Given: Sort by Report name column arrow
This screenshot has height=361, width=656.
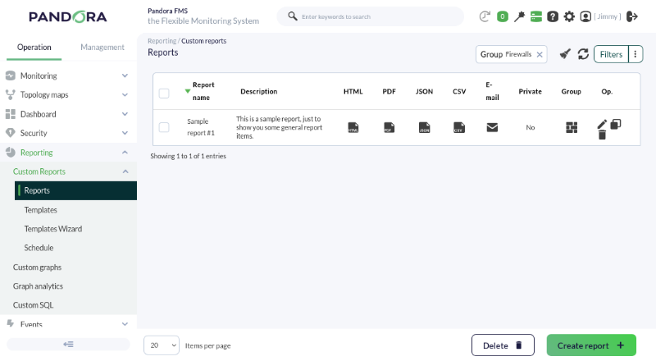Looking at the screenshot, I should point(188,91).
